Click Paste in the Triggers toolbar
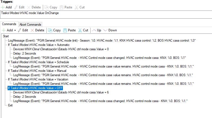 pos(66,7)
